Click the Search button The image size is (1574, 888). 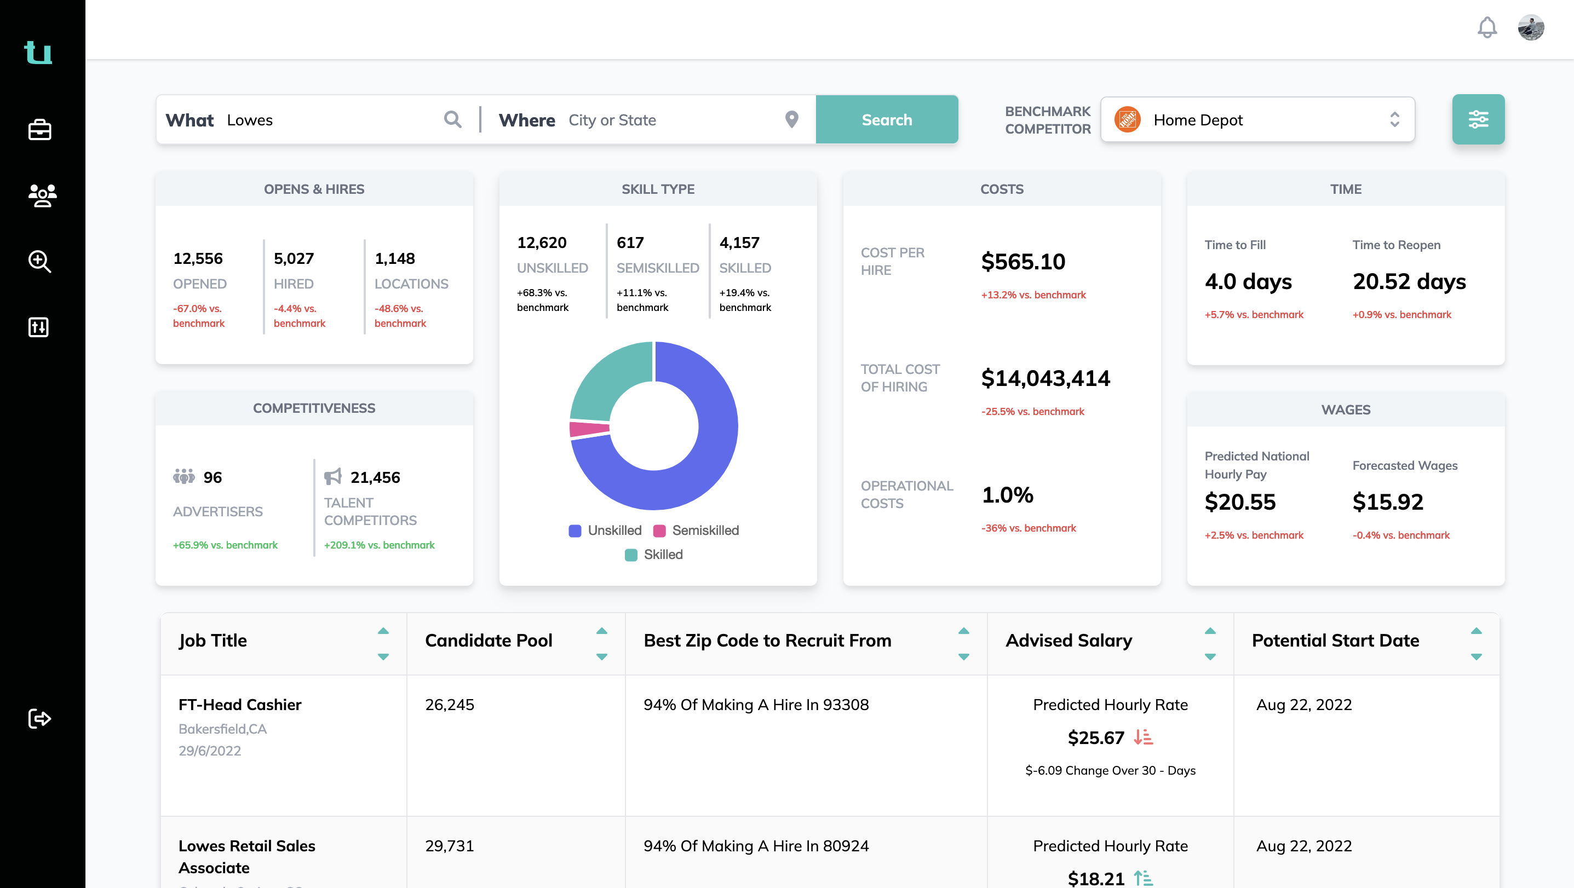(887, 120)
